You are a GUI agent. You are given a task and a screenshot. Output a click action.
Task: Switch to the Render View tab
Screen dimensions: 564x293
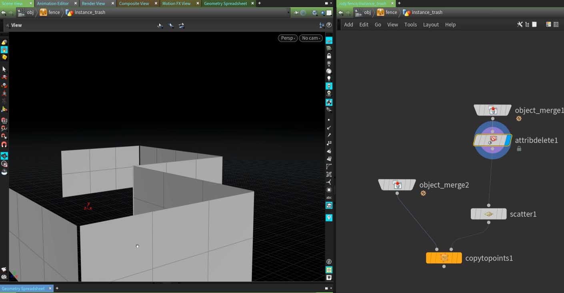pyautogui.click(x=93, y=3)
